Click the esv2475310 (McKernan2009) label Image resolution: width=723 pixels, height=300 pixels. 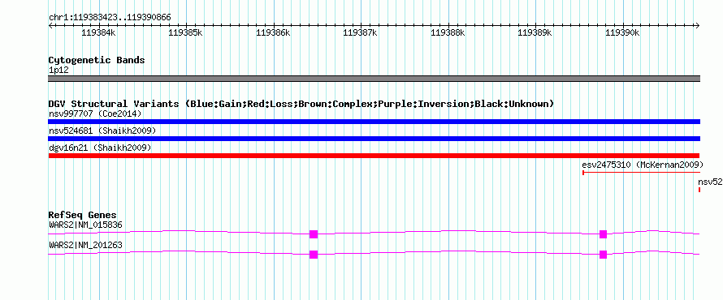point(643,165)
